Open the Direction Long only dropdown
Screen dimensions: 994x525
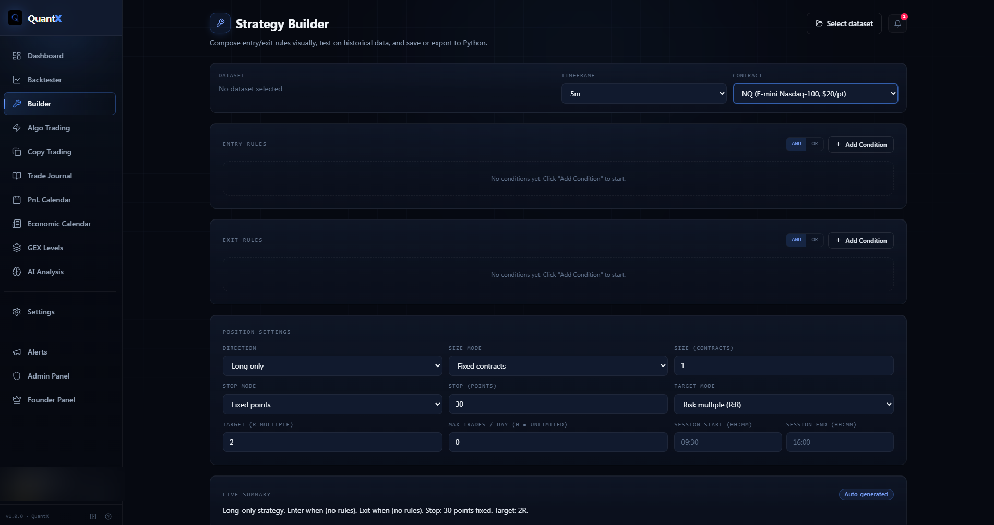(332, 366)
